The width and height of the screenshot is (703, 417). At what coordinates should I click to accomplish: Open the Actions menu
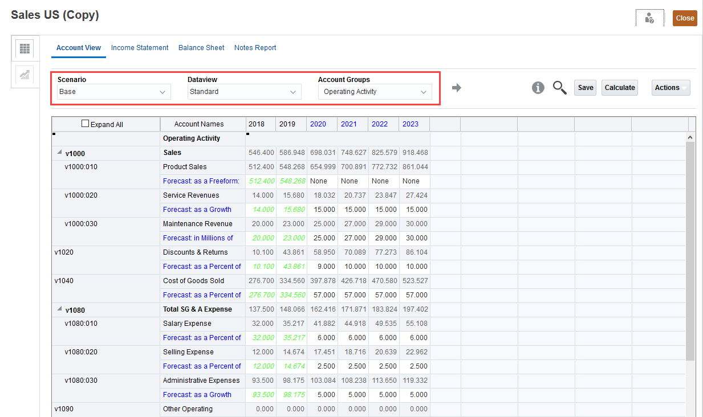tap(671, 88)
